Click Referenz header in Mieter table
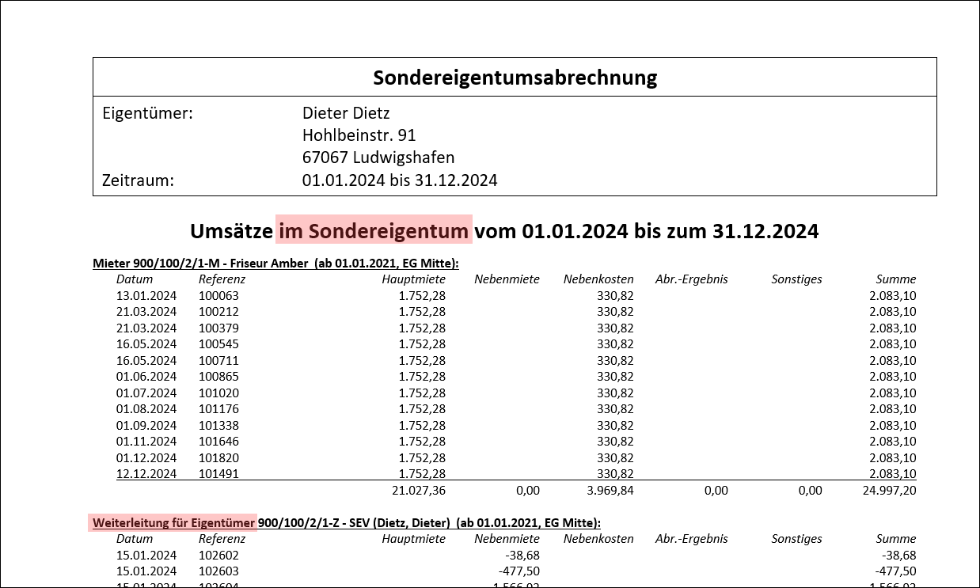 pos(222,279)
